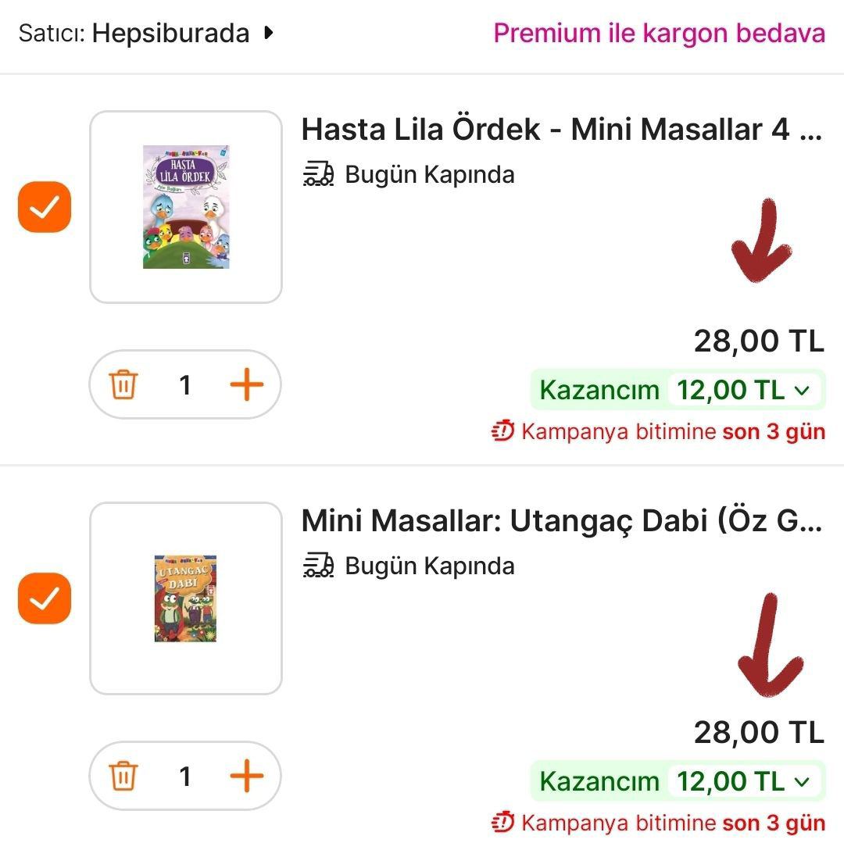The image size is (844, 850).
Task: Open Mini Masallar: Utangaç Dabi title
Action: click(x=561, y=521)
